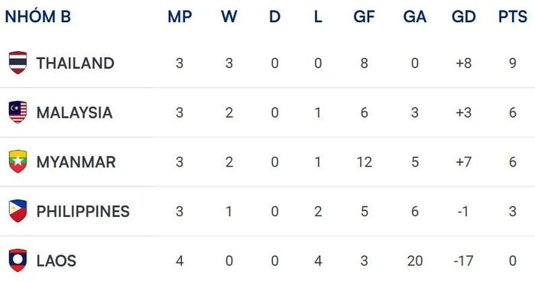Click the Laos flag icon
The image size is (535, 282).
click(x=18, y=261)
